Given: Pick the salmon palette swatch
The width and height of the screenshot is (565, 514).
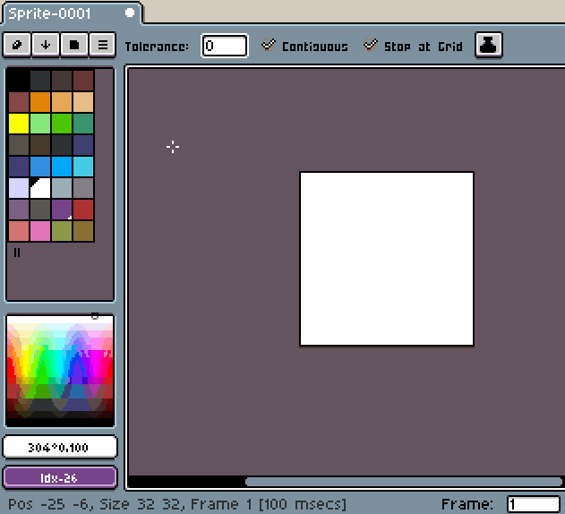Looking at the screenshot, I should (x=19, y=231).
